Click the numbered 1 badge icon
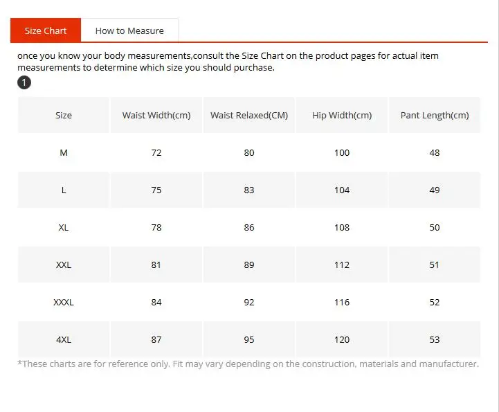The image size is (499, 412). click(24, 83)
